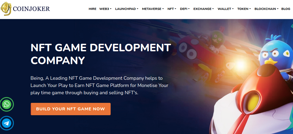This screenshot has height=134, width=293.
Task: Expand the LAUNCHPAD dropdown menu
Action: tap(127, 9)
